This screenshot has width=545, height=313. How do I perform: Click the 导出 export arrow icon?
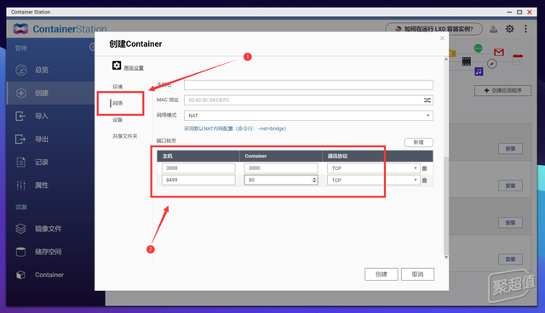20,139
